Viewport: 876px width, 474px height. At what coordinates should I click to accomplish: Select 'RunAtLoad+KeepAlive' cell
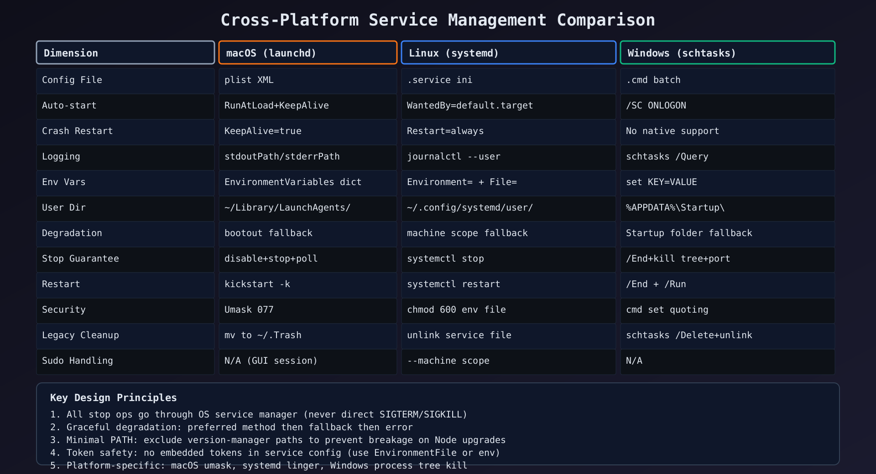click(308, 107)
